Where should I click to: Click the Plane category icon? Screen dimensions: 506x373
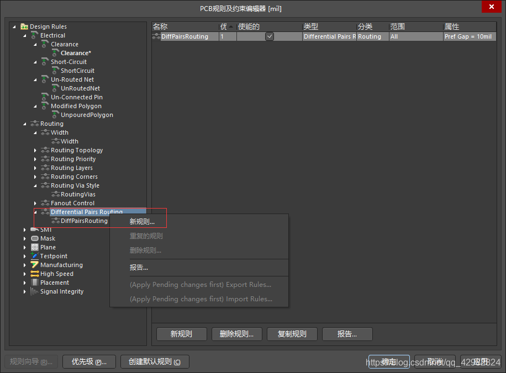pyautogui.click(x=35, y=247)
